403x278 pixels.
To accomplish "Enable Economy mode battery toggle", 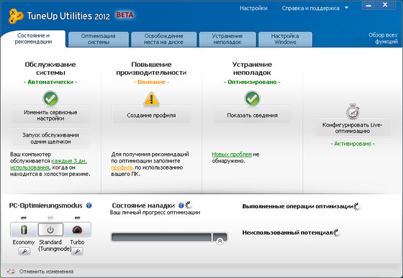I will click(24, 229).
